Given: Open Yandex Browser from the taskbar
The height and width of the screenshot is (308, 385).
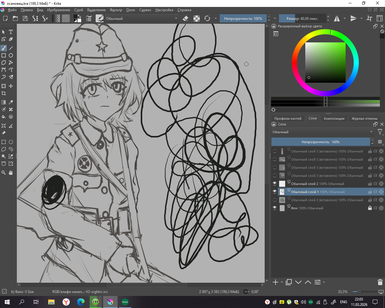Looking at the screenshot, I should click(66, 302).
